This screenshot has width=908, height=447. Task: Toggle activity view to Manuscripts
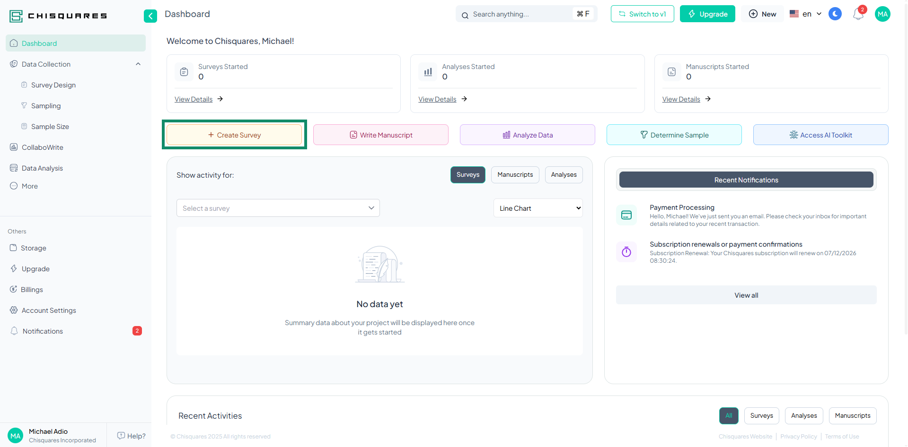click(x=515, y=174)
